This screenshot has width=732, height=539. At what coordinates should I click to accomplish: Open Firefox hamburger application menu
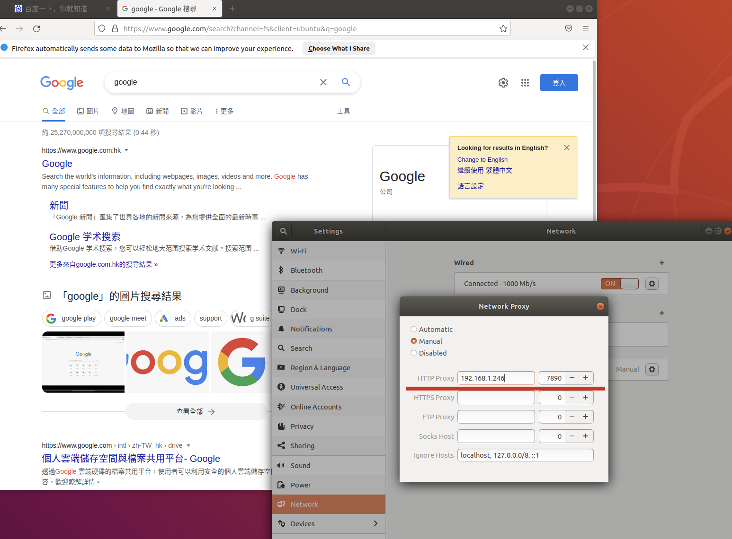(585, 29)
